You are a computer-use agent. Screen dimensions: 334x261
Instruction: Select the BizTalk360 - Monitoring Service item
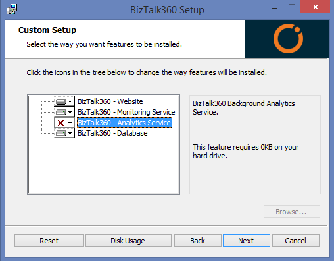[x=126, y=112]
